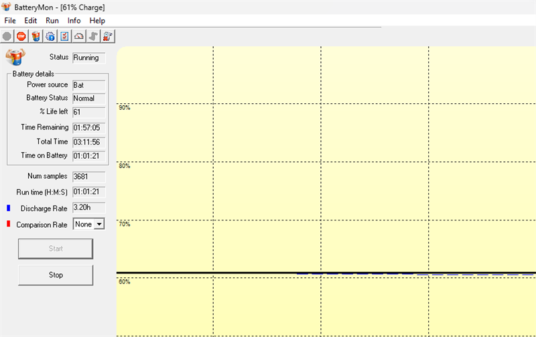536x337 pixels.
Task: Click the greyed-out start monitoring toolbar icon
Action: click(7, 36)
